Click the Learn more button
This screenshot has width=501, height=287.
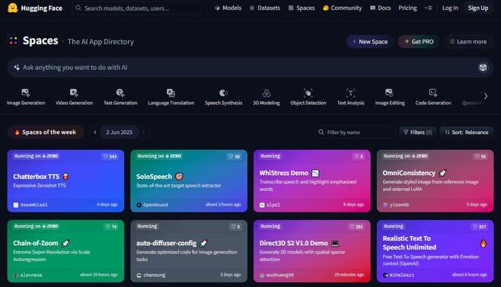(x=468, y=42)
